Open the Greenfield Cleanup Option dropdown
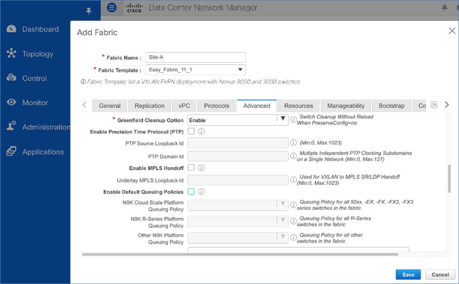 click(x=238, y=120)
